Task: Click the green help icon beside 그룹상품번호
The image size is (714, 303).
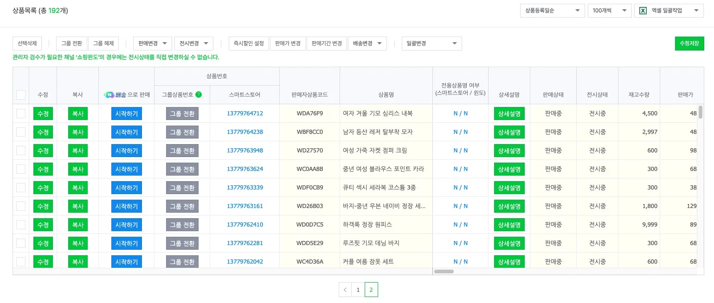Action: click(x=199, y=95)
